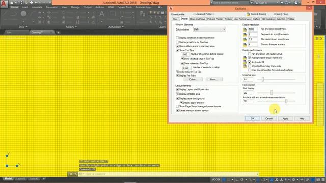This screenshot has height=183, width=326.
Task: Close the command line with its X icon
Action: tap(71, 174)
